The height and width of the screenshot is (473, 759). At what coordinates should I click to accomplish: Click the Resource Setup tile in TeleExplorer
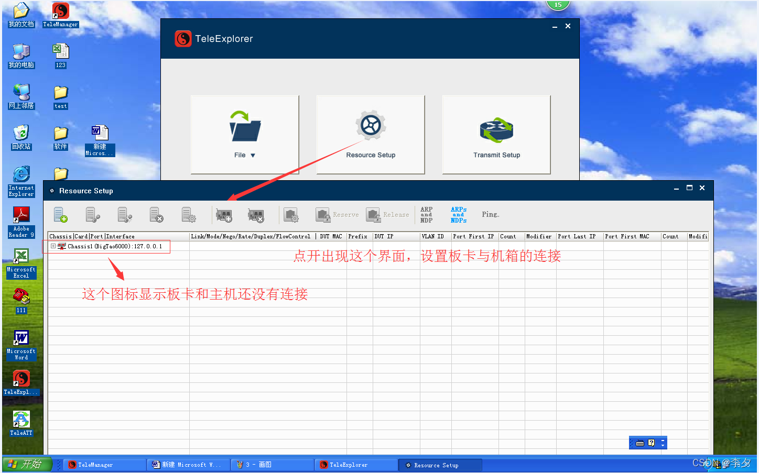[371, 135]
